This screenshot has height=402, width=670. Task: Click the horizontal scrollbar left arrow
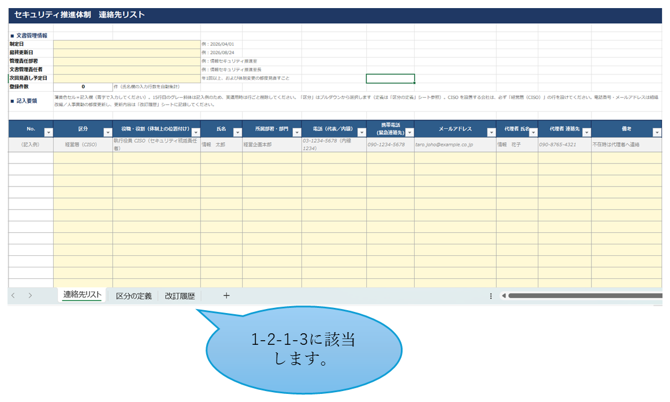click(504, 296)
